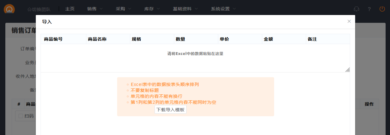
Task: Click the textarea resize handle corner
Action: 348,70
